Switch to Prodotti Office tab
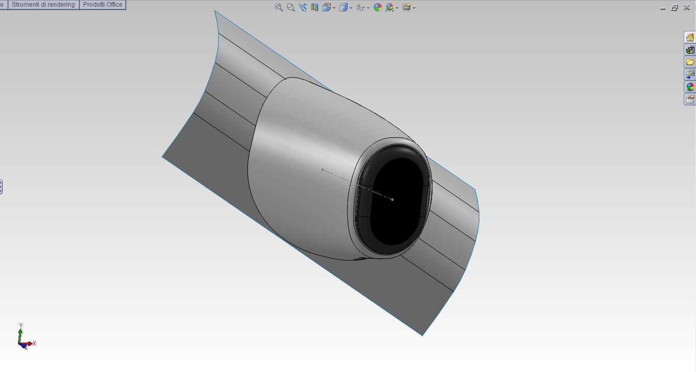The height and width of the screenshot is (372, 696). coord(103,5)
